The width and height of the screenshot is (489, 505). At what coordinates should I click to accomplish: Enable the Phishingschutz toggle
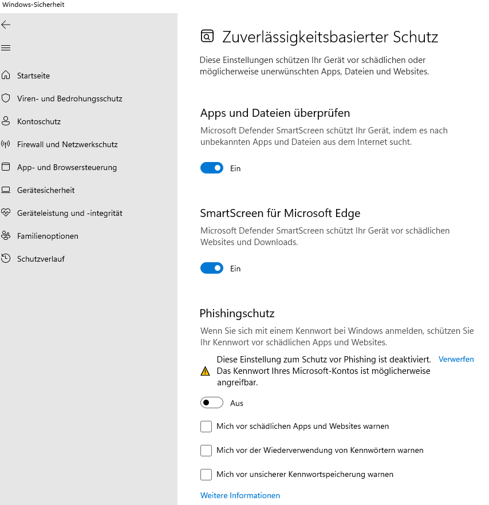coord(212,403)
